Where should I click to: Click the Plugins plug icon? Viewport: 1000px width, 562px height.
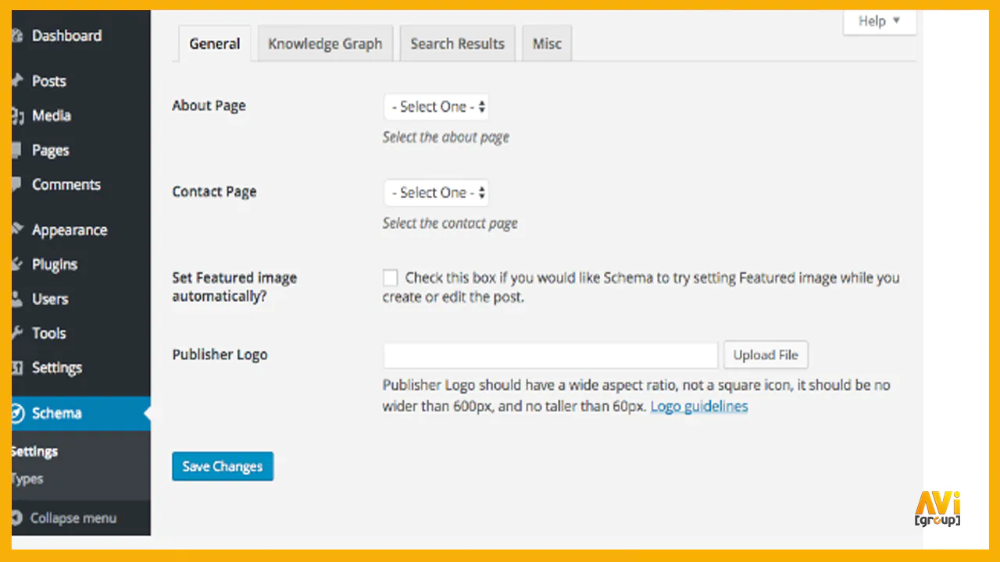[x=16, y=264]
